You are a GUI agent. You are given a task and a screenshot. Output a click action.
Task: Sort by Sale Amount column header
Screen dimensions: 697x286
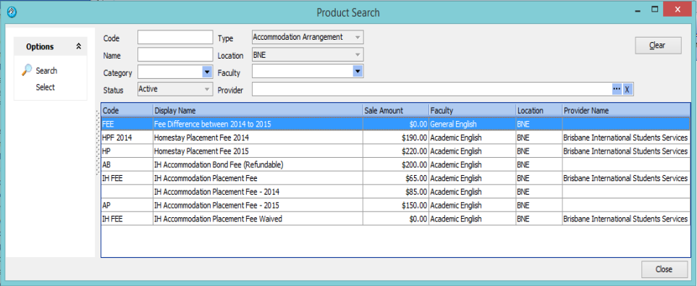(396, 110)
